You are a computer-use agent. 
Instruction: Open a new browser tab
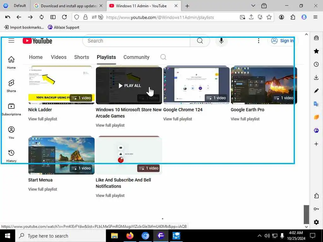click(x=187, y=6)
